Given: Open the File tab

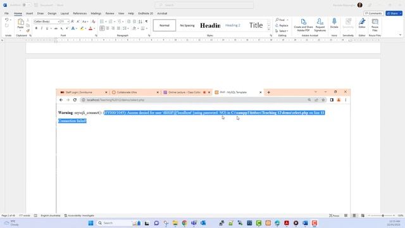Looking at the screenshot, I should click(x=6, y=13).
